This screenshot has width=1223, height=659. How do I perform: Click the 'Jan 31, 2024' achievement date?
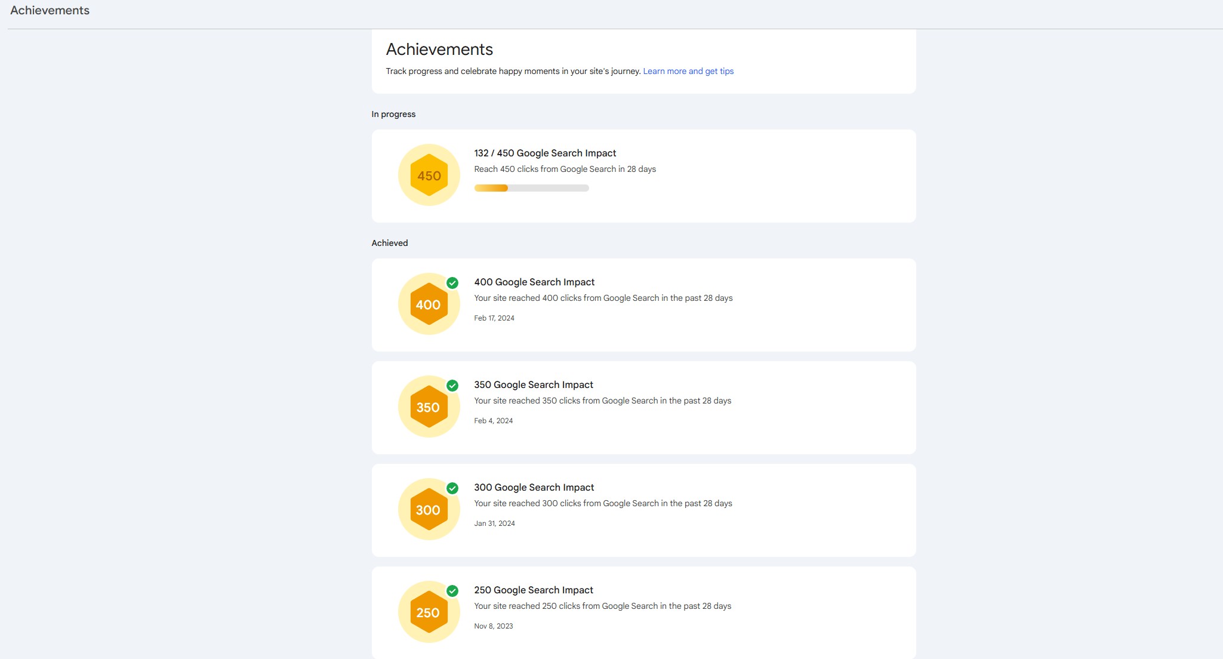pyautogui.click(x=494, y=523)
